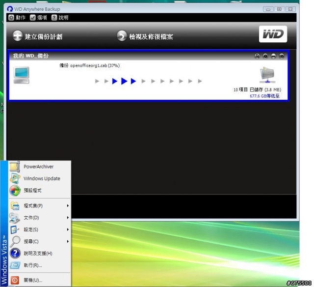The width and height of the screenshot is (314, 287).
Task: Open the 說明 help menu
Action: 60,18
